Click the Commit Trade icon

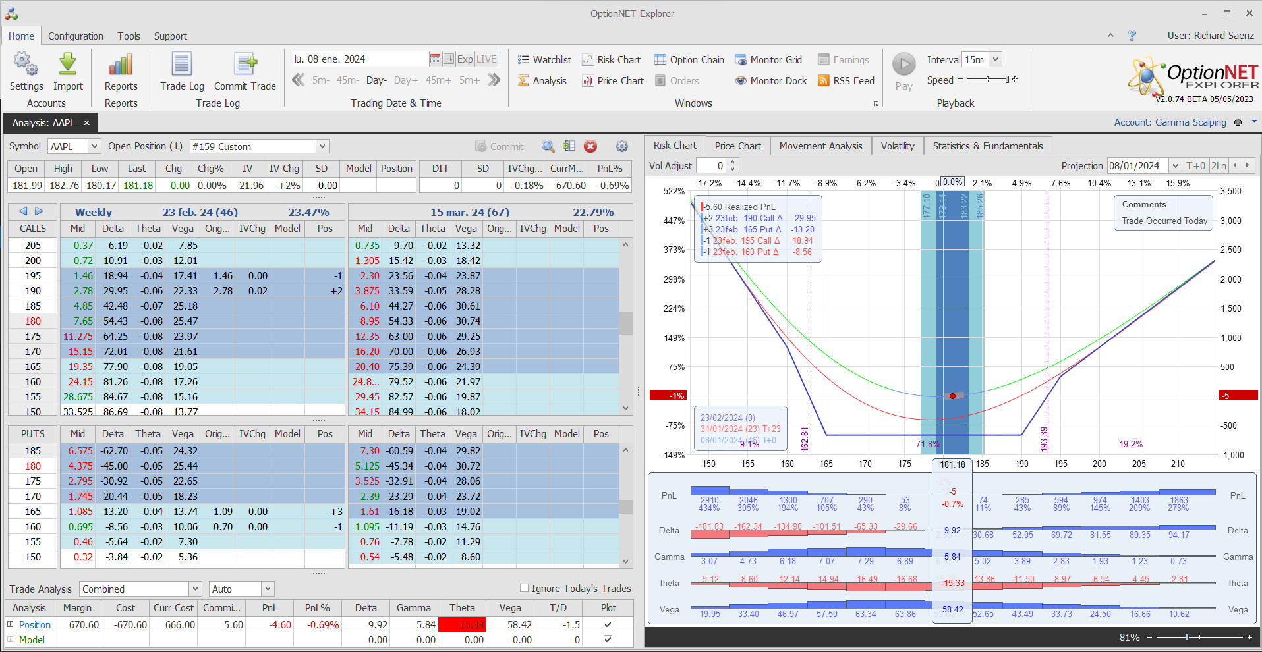245,65
